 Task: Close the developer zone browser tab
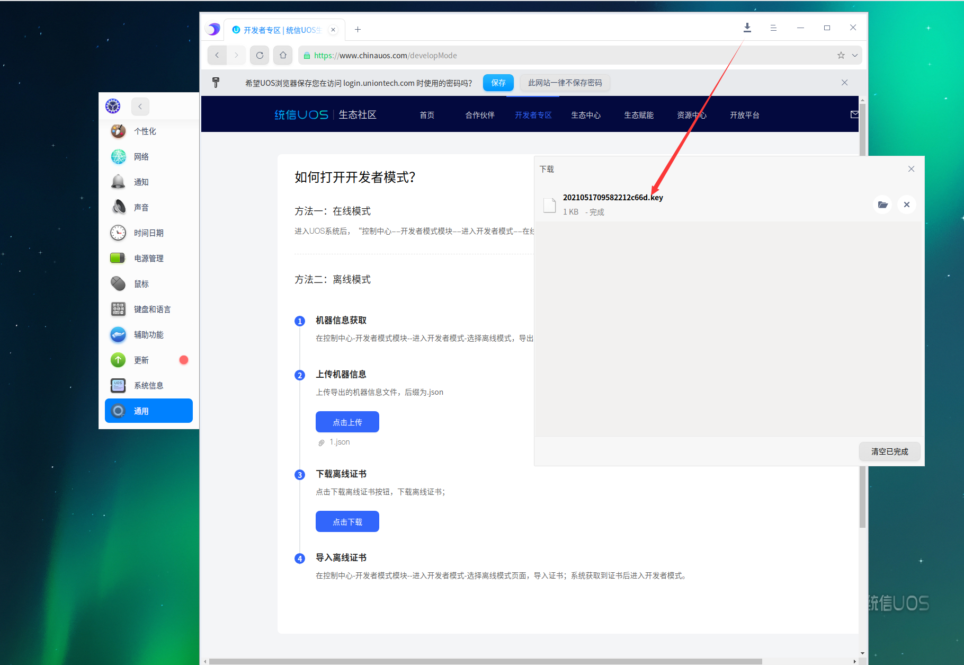coord(333,30)
